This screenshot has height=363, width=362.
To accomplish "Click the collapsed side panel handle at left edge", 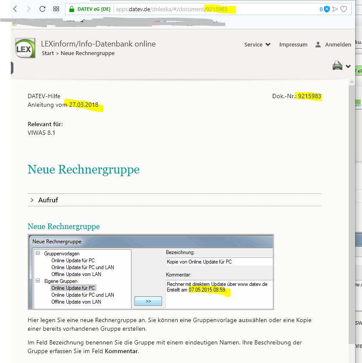I will point(12,68).
